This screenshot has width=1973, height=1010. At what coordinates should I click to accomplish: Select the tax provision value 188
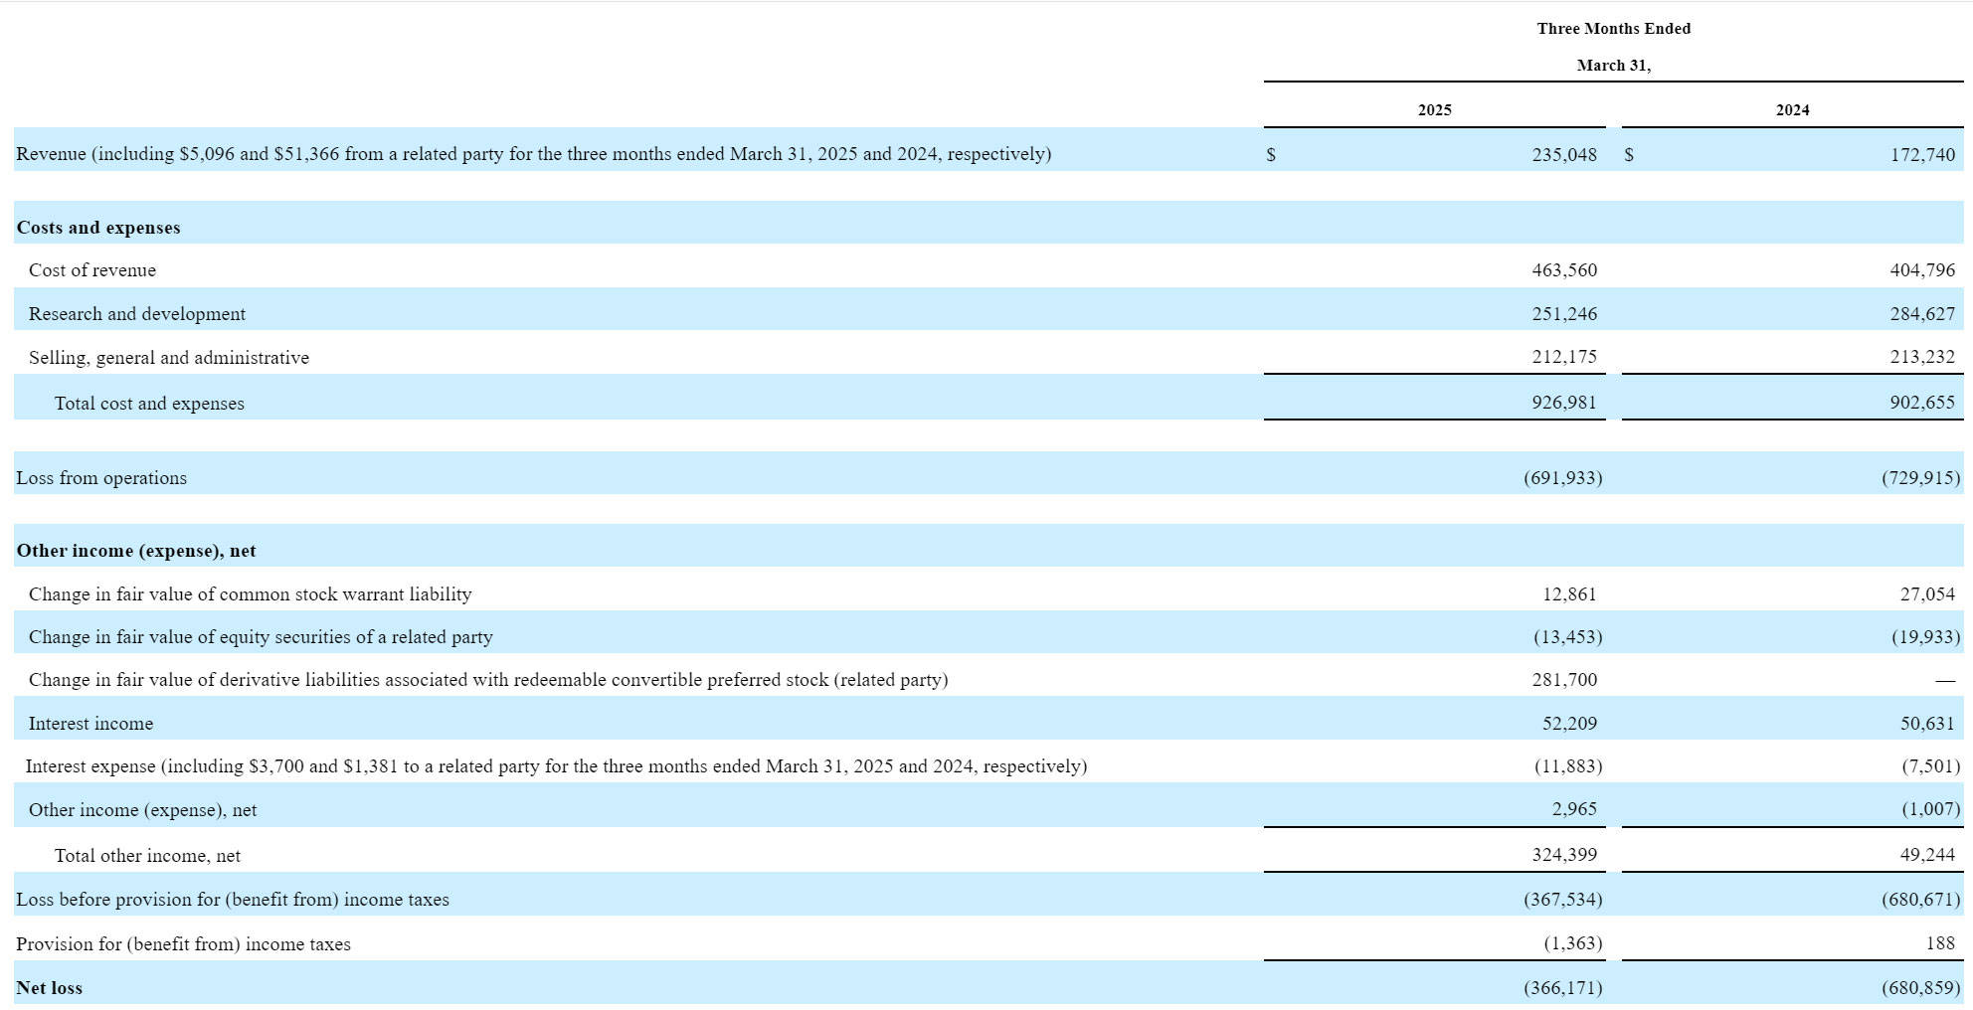(1940, 943)
